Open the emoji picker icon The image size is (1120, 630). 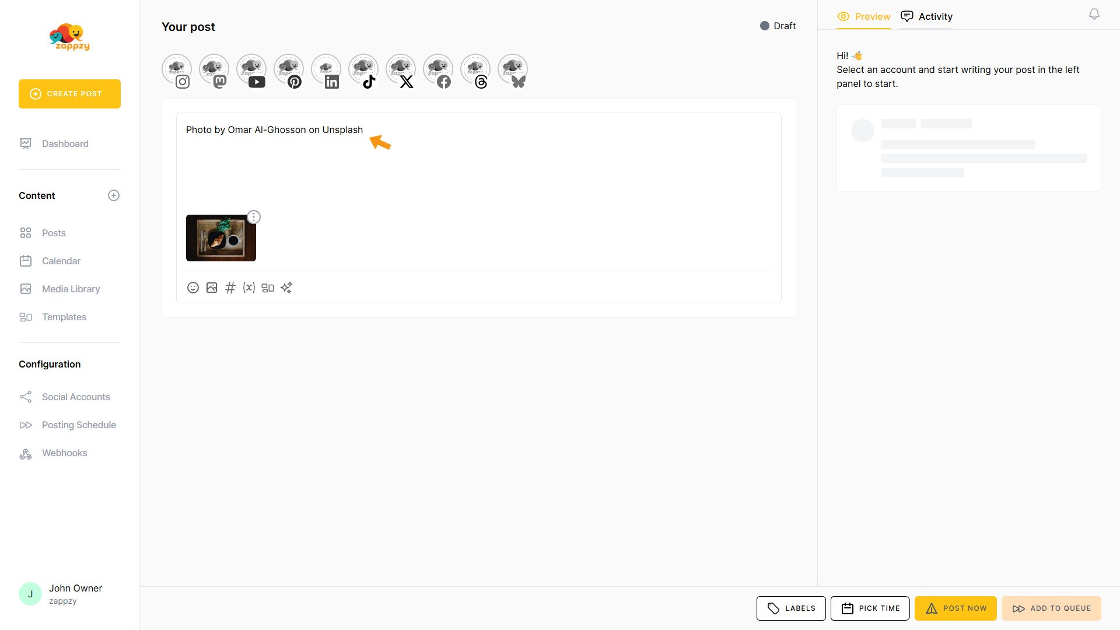193,288
